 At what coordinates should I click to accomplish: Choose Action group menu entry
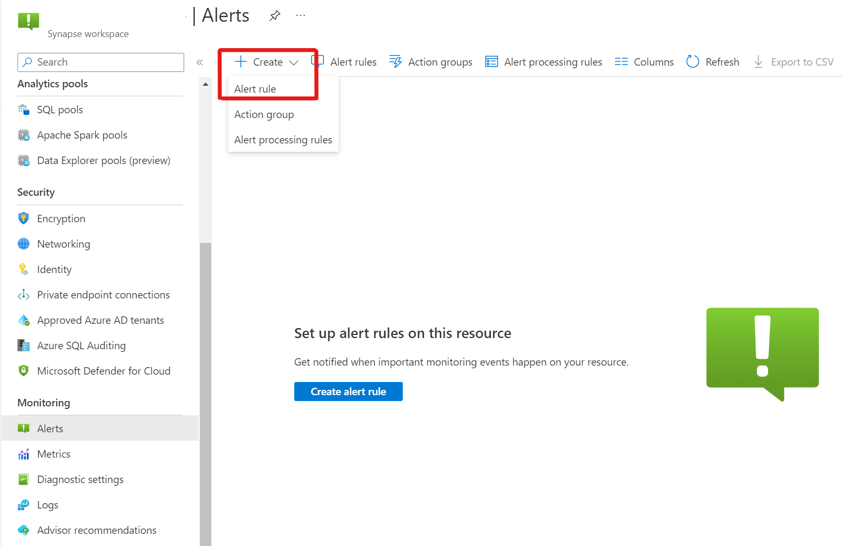264,114
